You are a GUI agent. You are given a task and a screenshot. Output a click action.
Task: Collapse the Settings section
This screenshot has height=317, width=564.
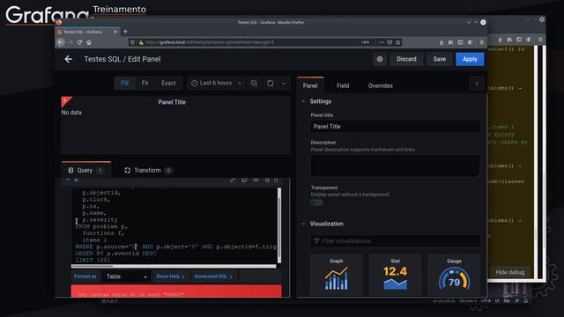303,102
